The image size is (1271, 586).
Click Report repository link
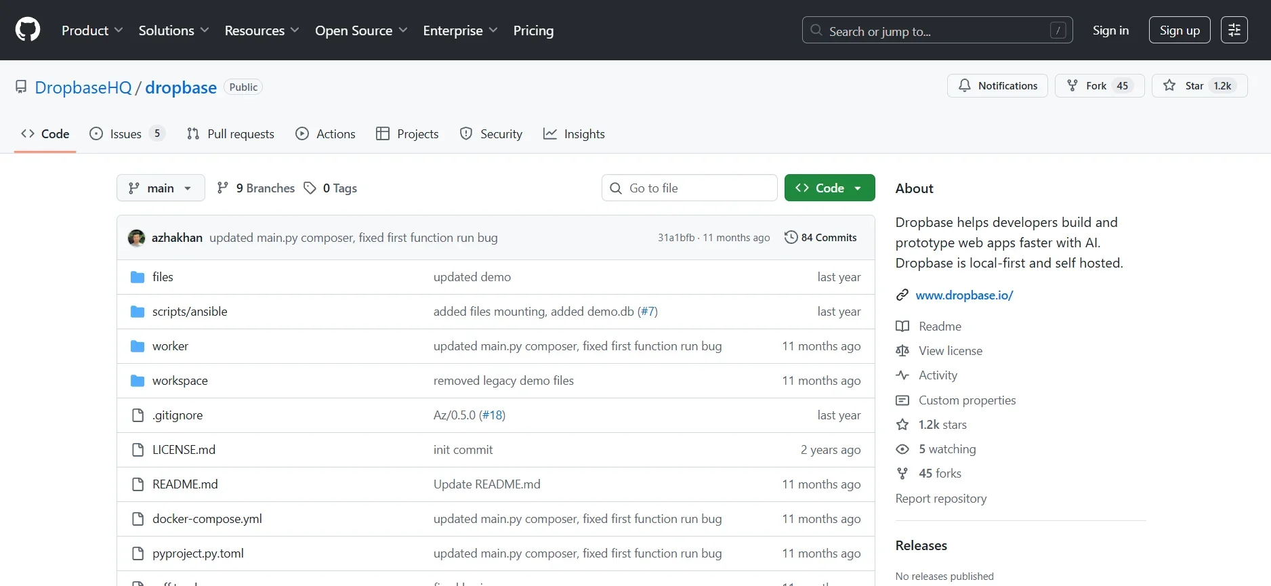click(x=941, y=499)
